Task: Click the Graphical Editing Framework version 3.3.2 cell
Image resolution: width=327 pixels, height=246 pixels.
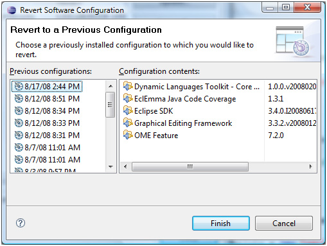Action: coord(292,123)
